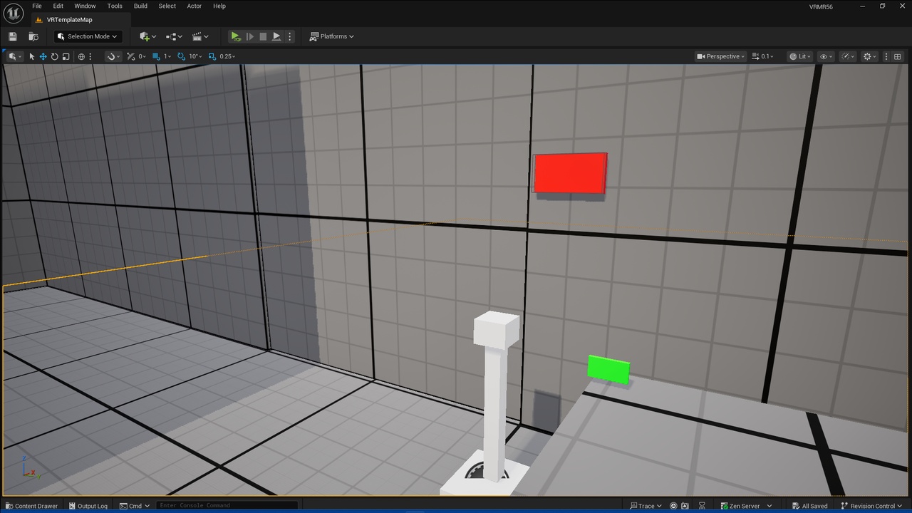Open viewport settings gear dropdown
Viewport: 912px width, 513px height.
click(869, 56)
